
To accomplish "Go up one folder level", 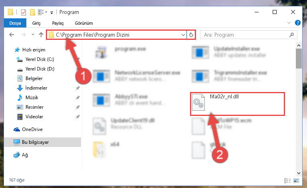I will click(x=41, y=35).
